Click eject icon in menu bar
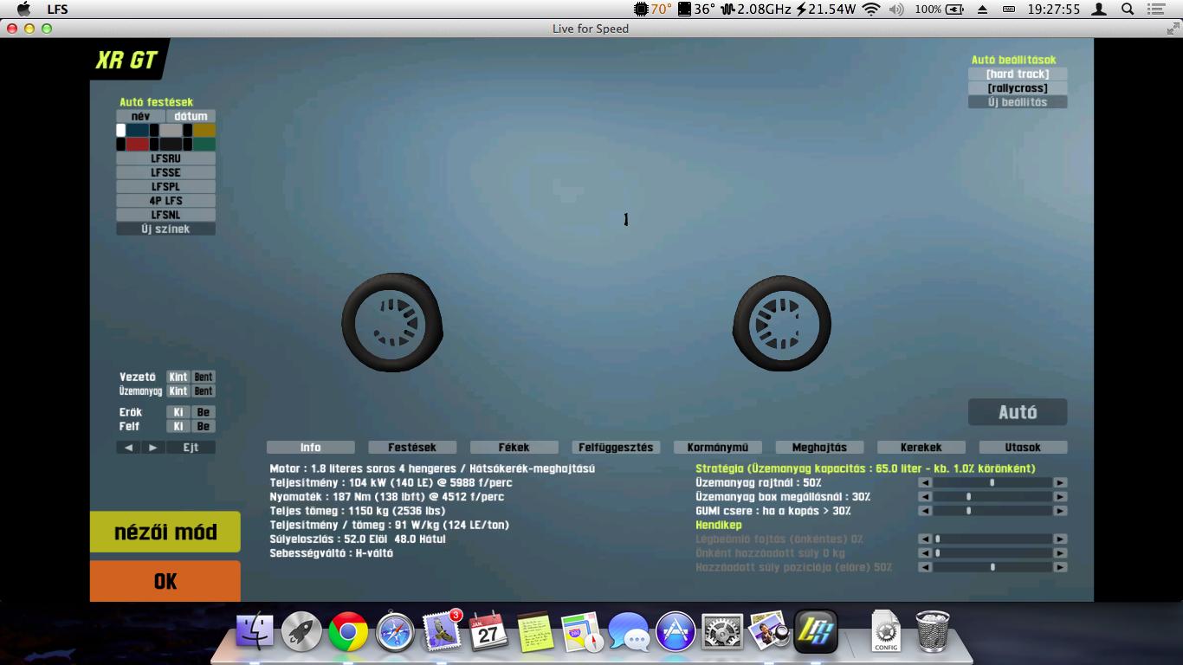Viewport: 1183px width, 665px height. click(982, 10)
